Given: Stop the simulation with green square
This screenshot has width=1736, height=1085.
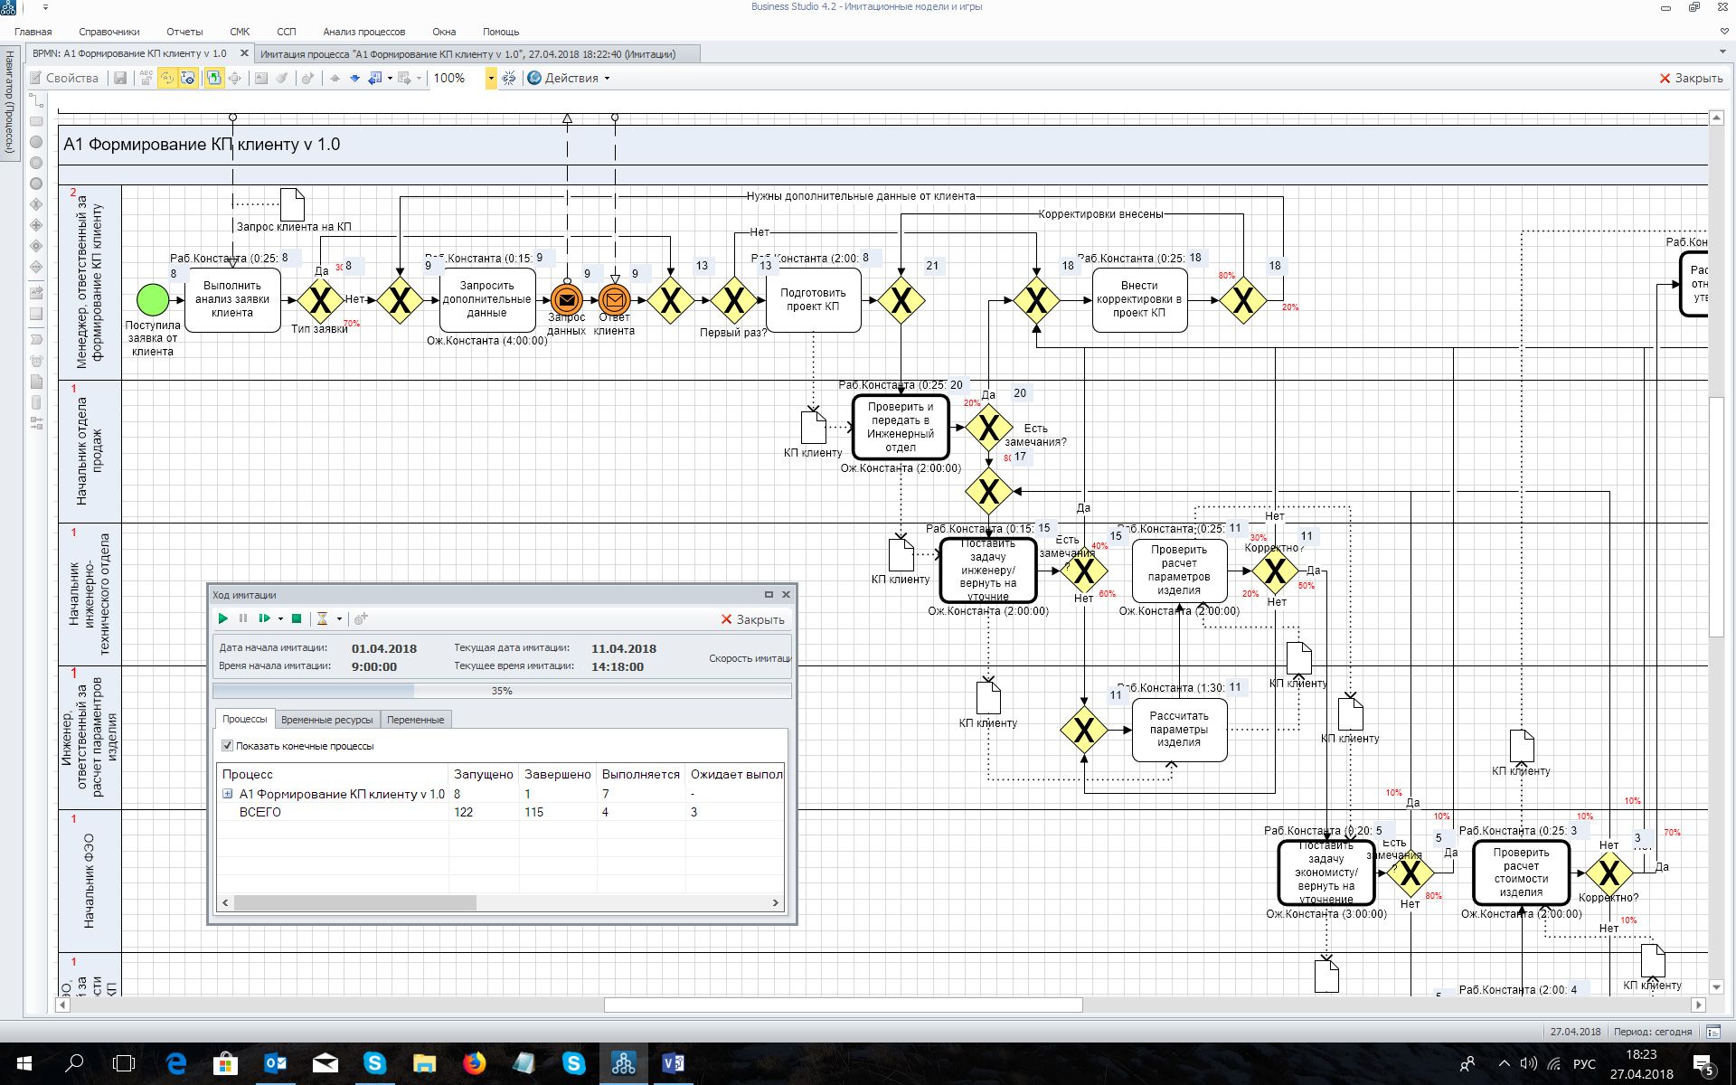Looking at the screenshot, I should click(296, 619).
